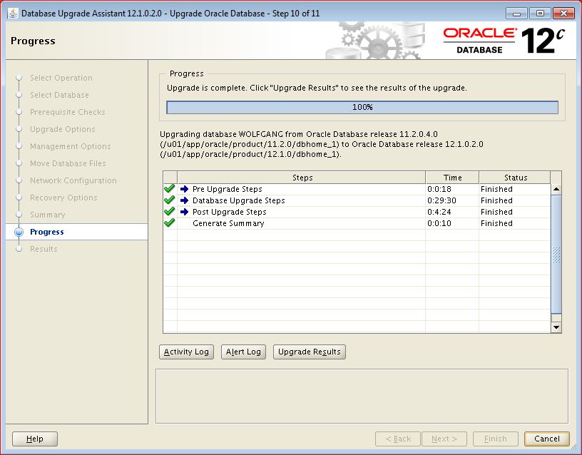
Task: Expand Post Upgrade Steps blue arrow
Action: click(x=184, y=212)
